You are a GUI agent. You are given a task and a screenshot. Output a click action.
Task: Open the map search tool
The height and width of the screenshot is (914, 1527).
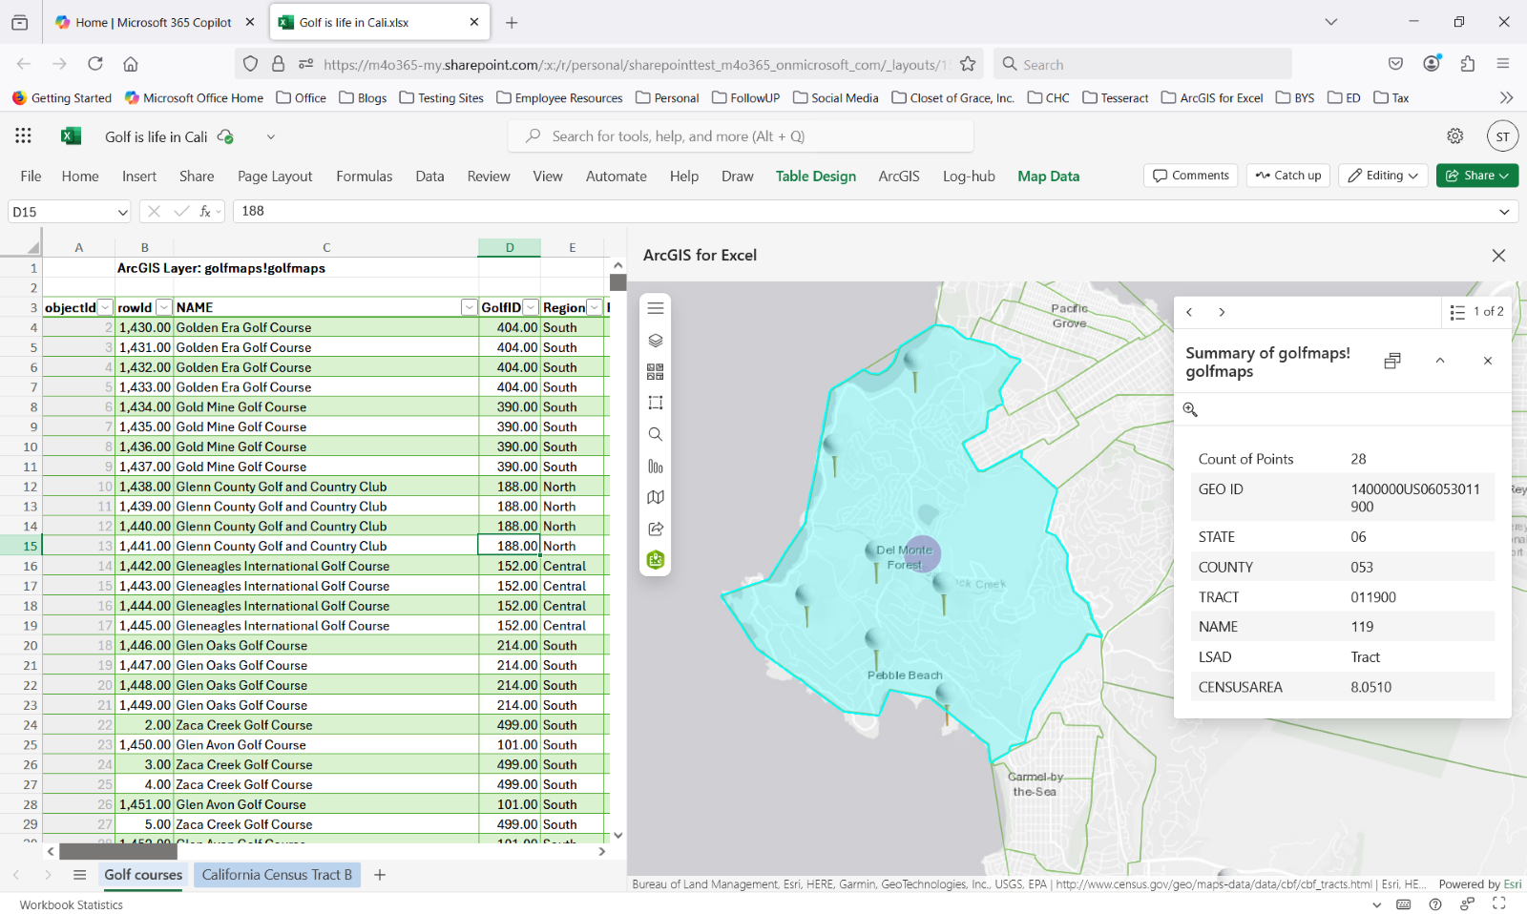(656, 434)
